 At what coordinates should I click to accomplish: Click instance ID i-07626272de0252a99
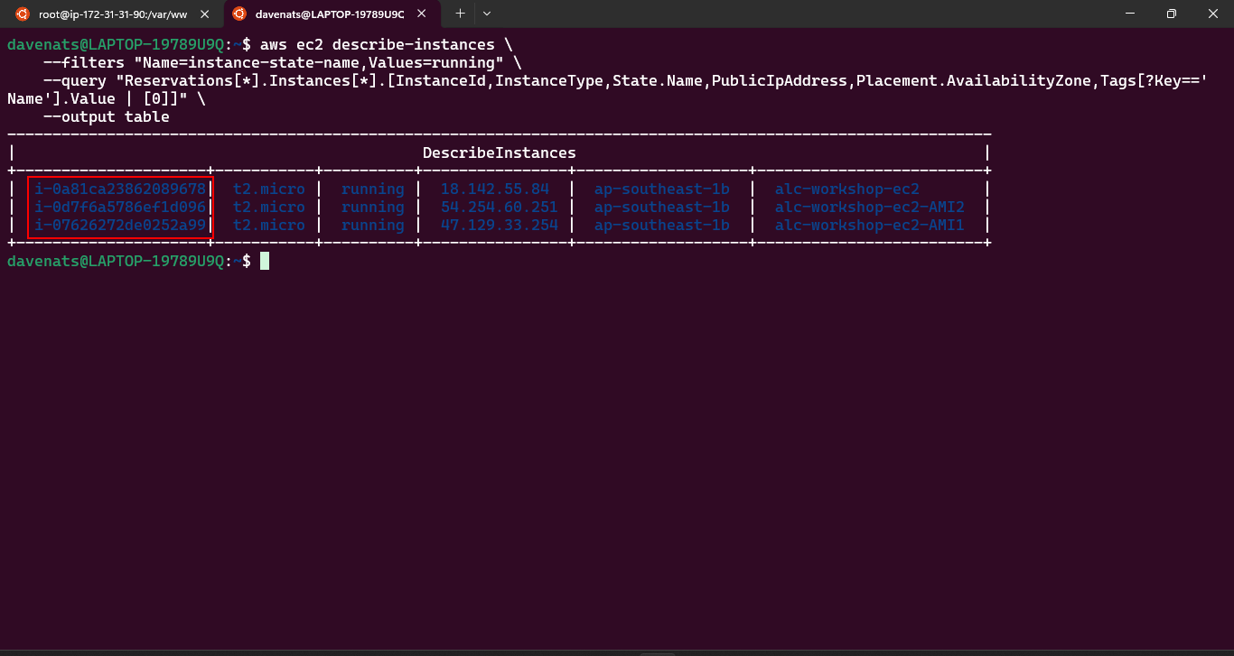click(x=120, y=226)
